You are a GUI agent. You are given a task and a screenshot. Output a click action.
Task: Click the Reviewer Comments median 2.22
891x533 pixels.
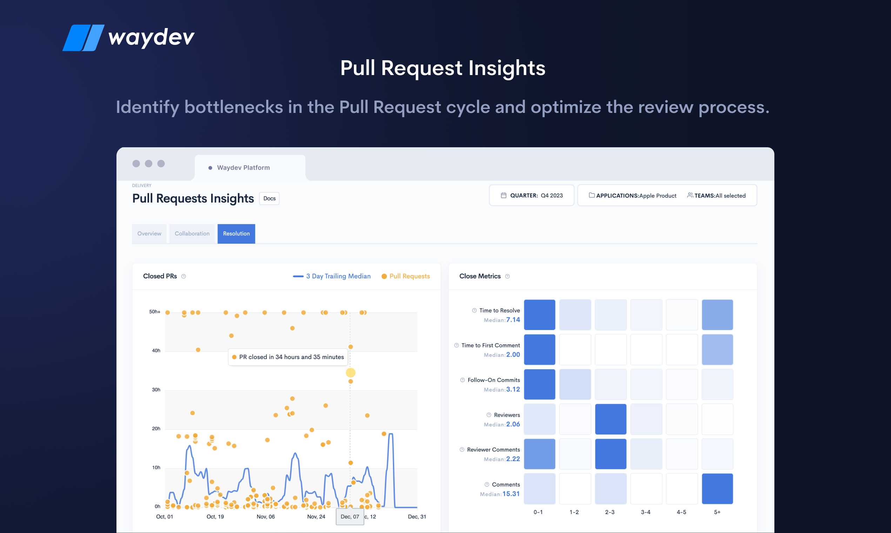513,459
